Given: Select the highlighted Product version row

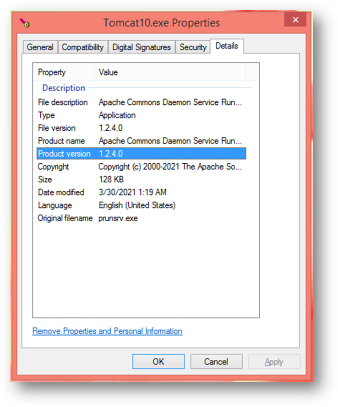Looking at the screenshot, I should point(141,153).
